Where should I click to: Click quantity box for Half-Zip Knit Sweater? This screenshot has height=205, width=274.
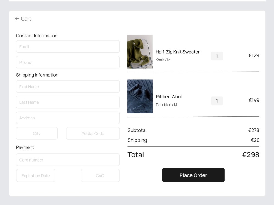click(217, 56)
